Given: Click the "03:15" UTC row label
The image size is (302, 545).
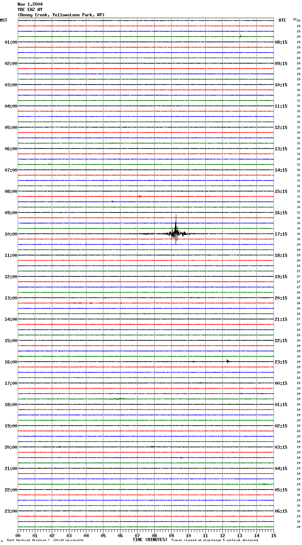Looking at the screenshot, I should point(281,447).
